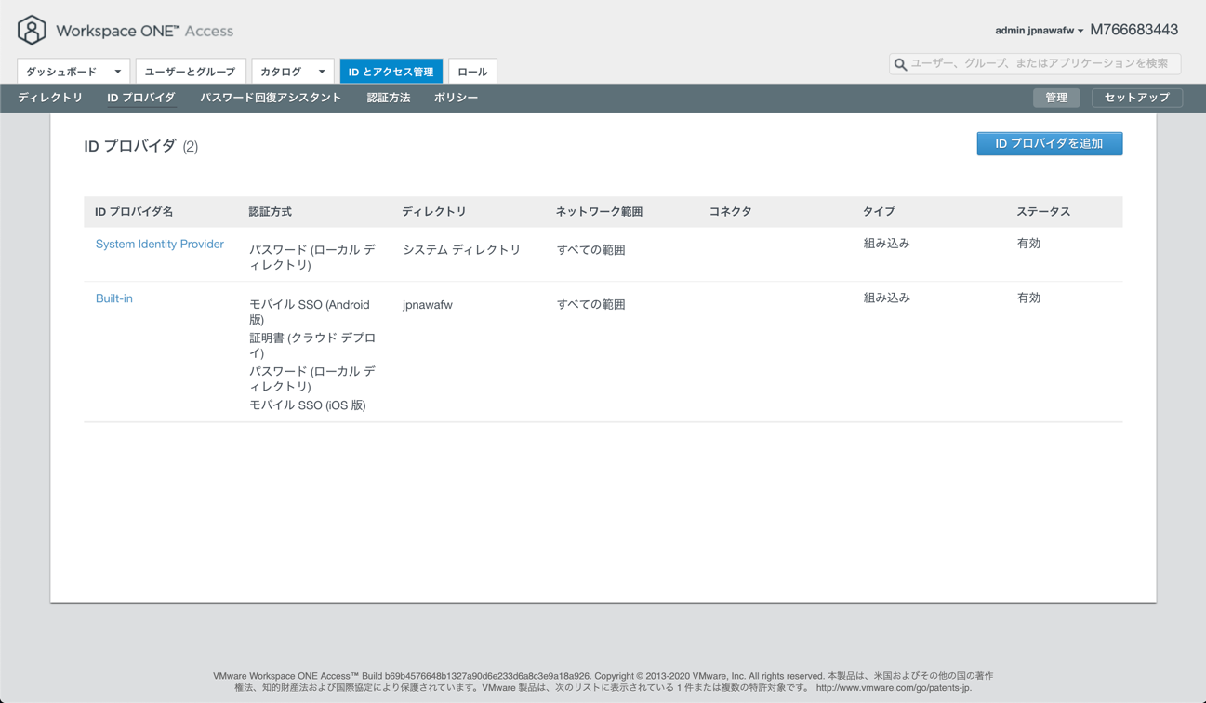Click the セットアップ button
Image resolution: width=1206 pixels, height=703 pixels.
click(x=1136, y=98)
